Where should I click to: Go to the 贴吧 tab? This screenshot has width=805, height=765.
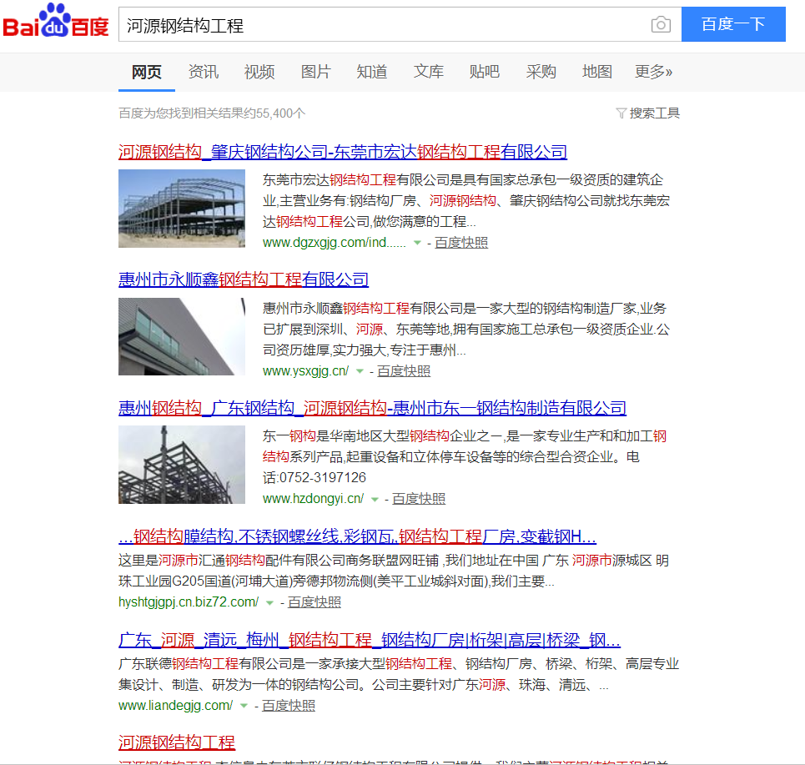(485, 72)
